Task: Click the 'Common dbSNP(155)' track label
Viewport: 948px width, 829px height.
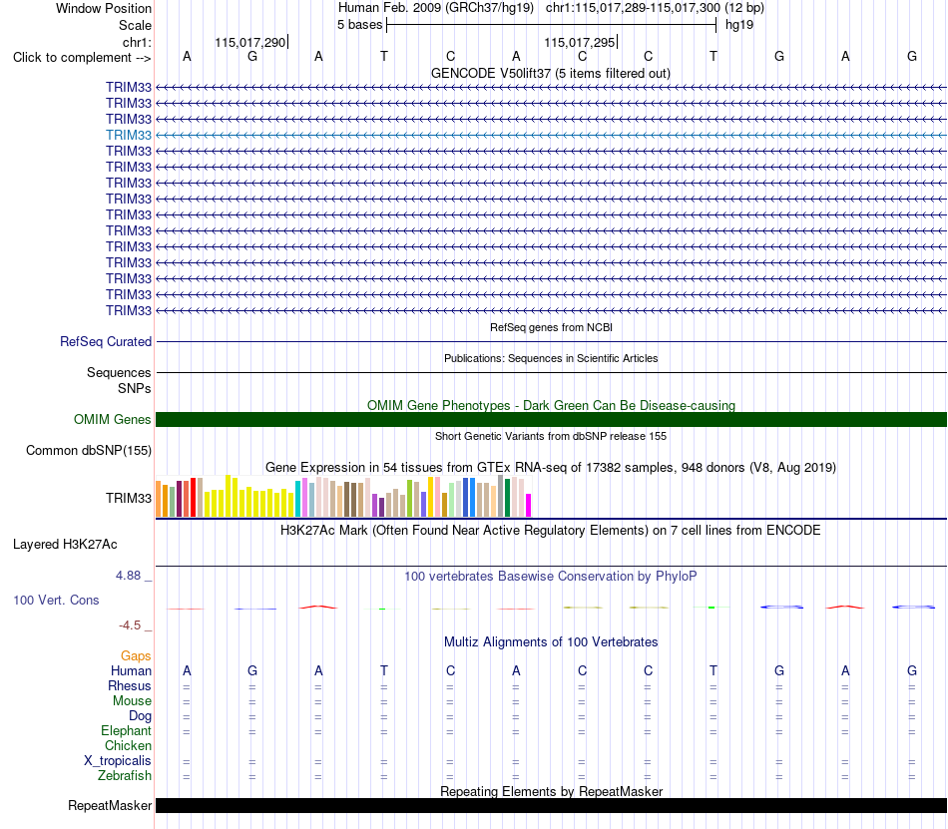Action: click(x=88, y=450)
